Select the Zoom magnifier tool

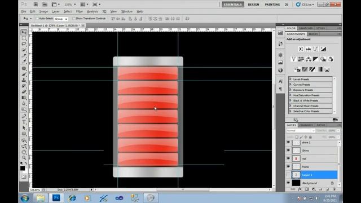[x=24, y=158]
